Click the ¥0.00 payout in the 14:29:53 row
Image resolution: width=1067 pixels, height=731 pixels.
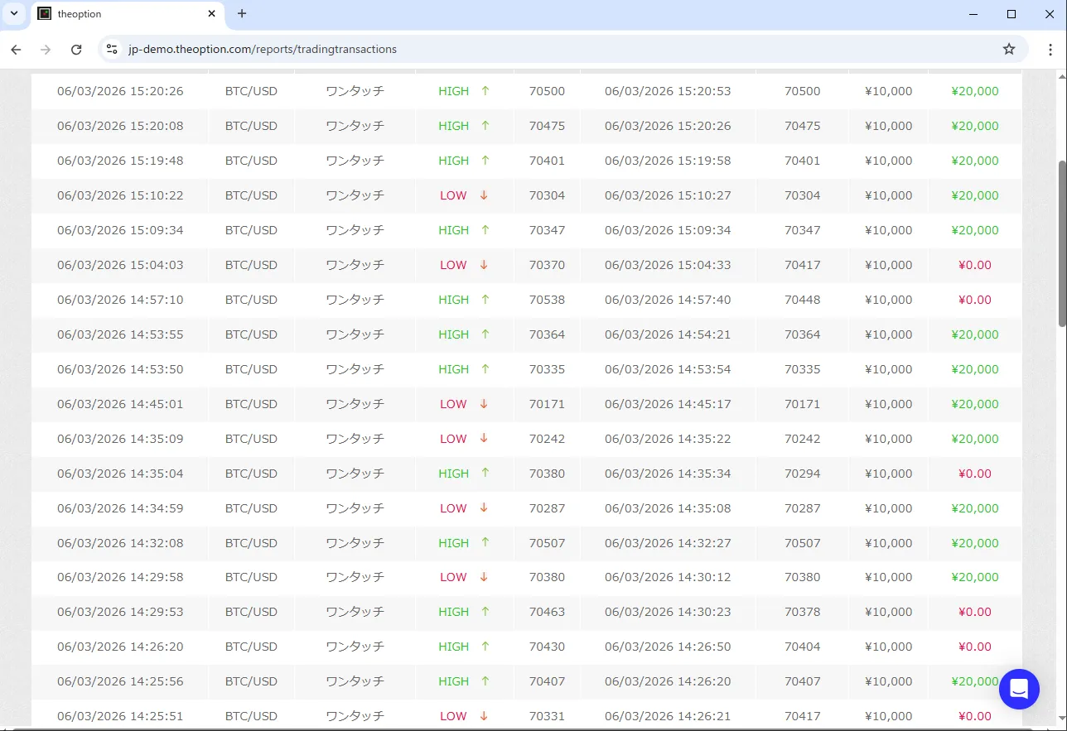click(x=975, y=612)
